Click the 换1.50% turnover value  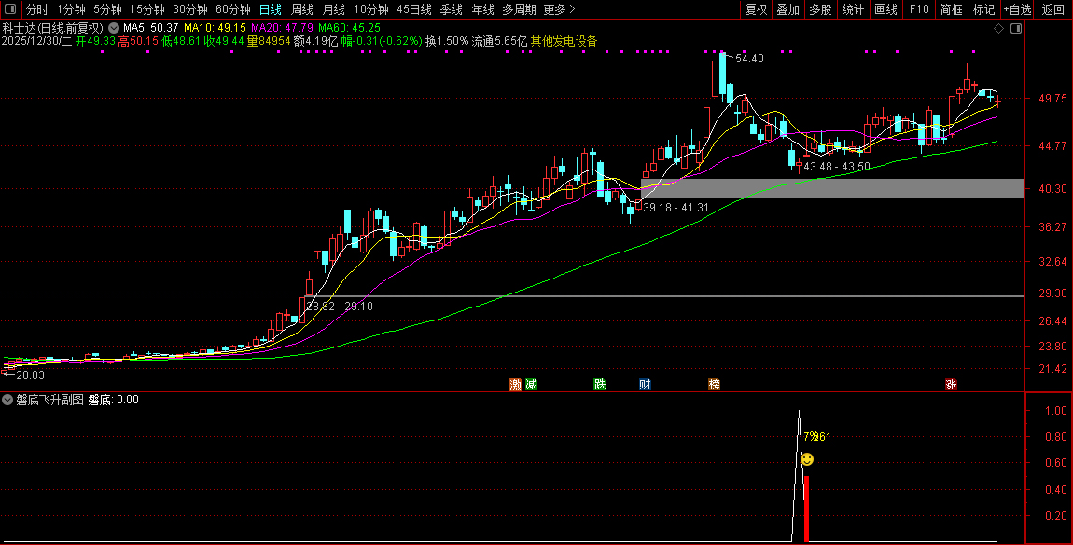[x=447, y=41]
